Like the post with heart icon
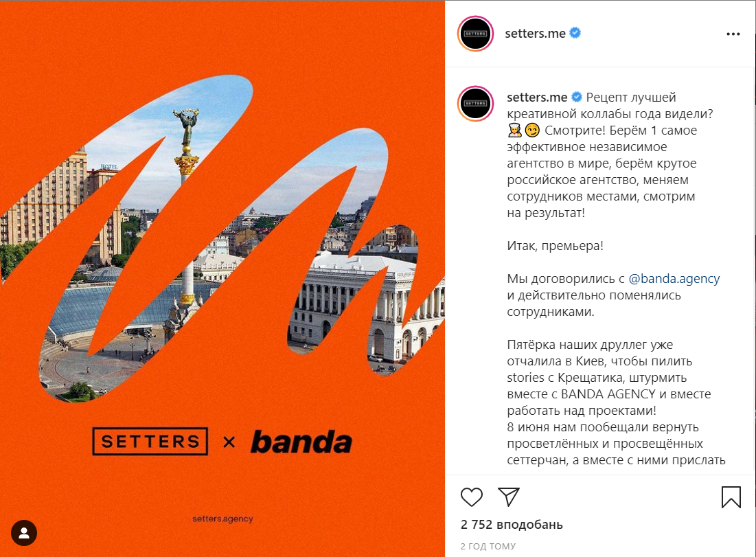Viewport: 756px width, 557px height. [x=471, y=497]
